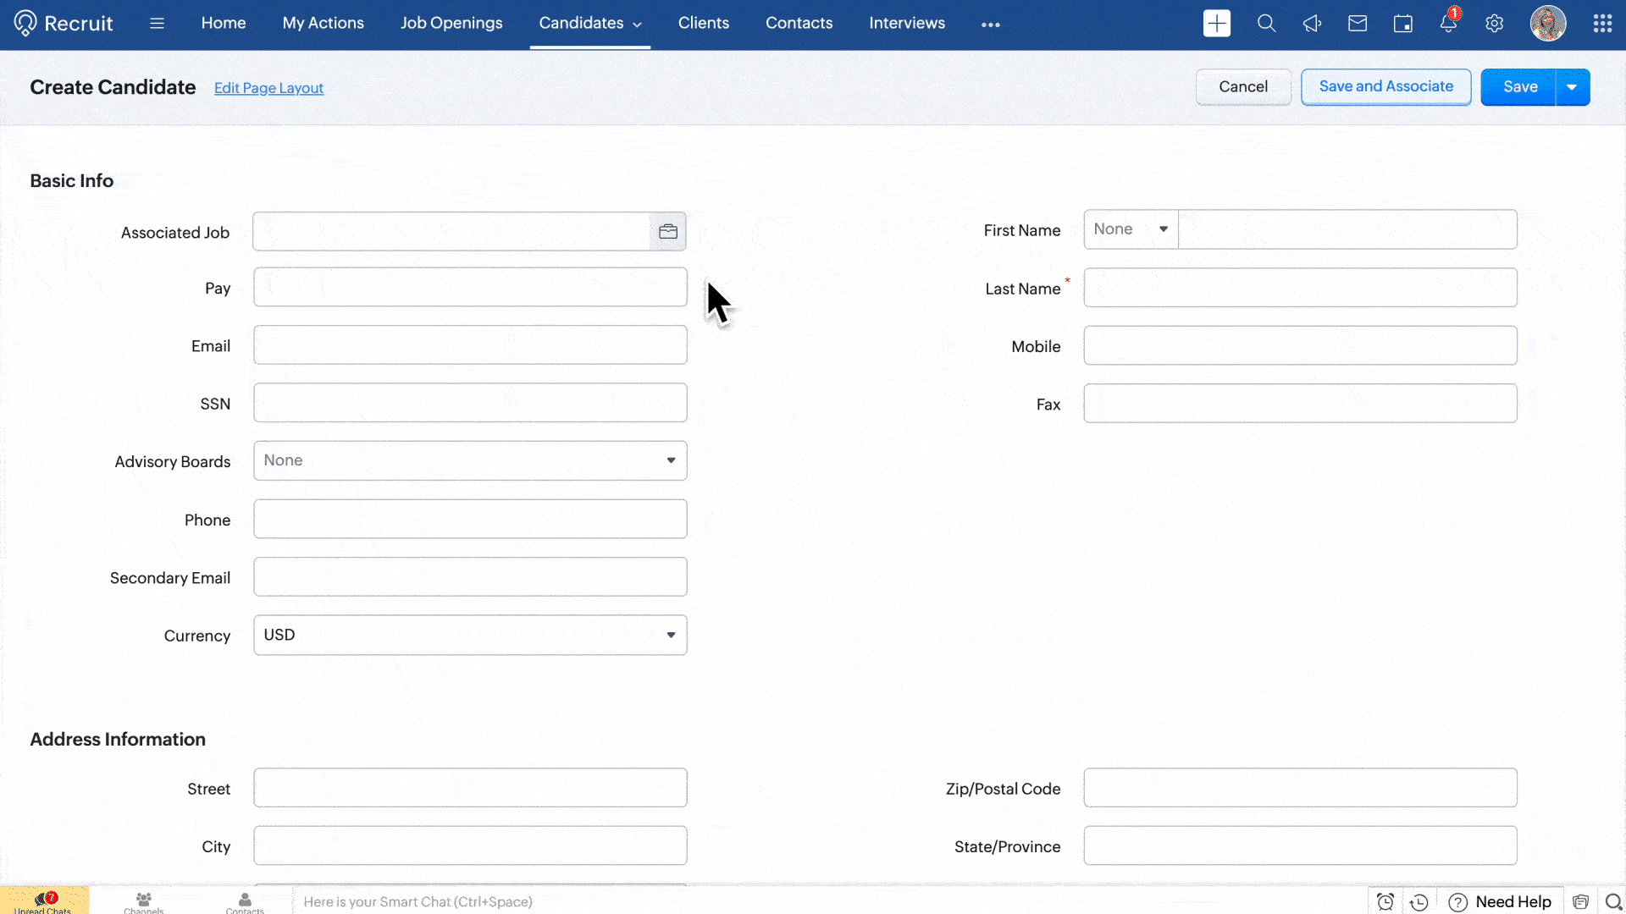1626x914 pixels.
Task: Expand the First Name salutation dropdown
Action: [x=1131, y=229]
